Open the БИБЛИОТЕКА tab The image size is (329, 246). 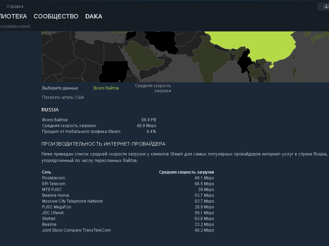(x=13, y=16)
